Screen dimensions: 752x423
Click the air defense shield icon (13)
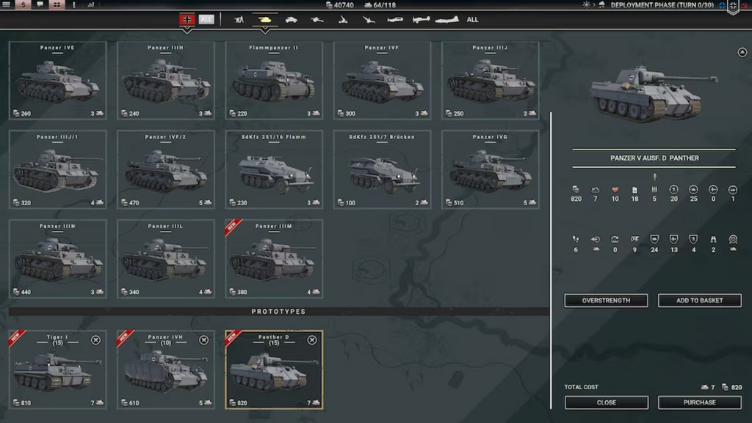[x=674, y=239]
